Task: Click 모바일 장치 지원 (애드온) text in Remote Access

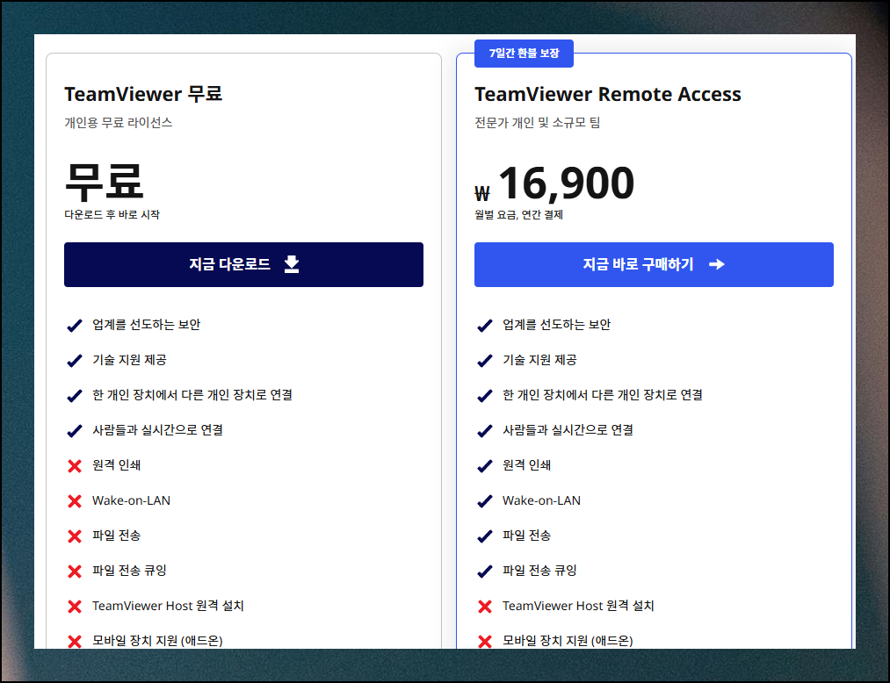Action: pyautogui.click(x=568, y=641)
